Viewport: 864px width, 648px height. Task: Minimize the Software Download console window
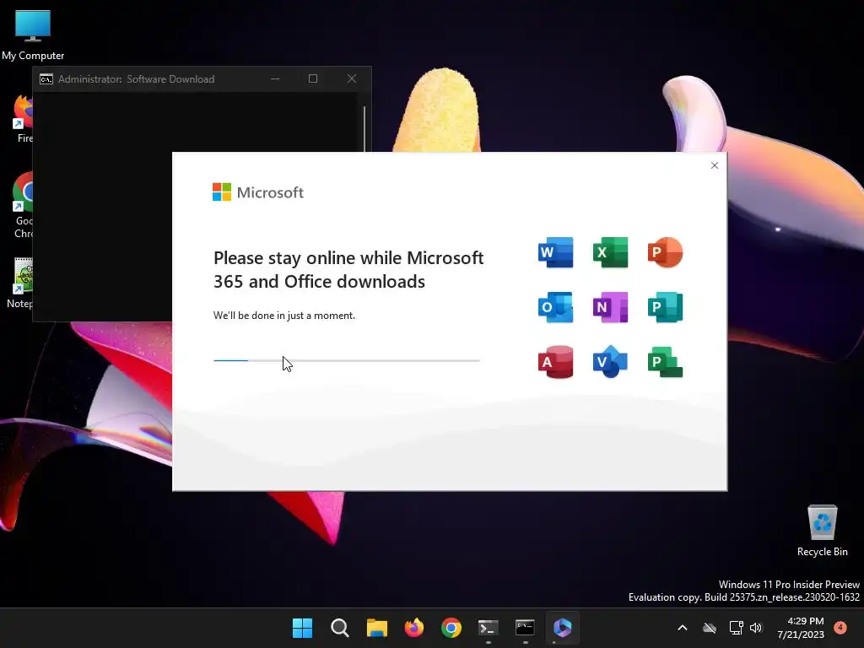click(275, 78)
